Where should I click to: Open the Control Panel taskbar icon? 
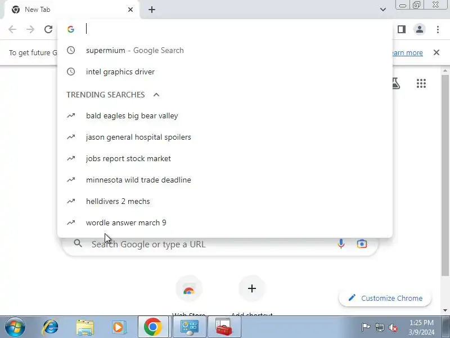pyautogui.click(x=189, y=327)
